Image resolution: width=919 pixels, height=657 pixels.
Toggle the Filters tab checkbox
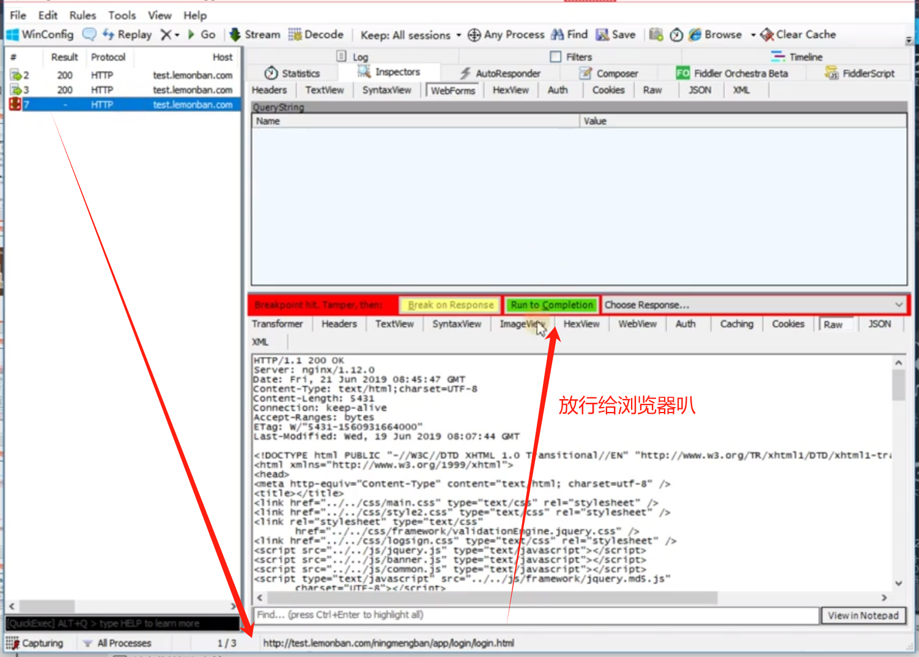[x=555, y=57]
